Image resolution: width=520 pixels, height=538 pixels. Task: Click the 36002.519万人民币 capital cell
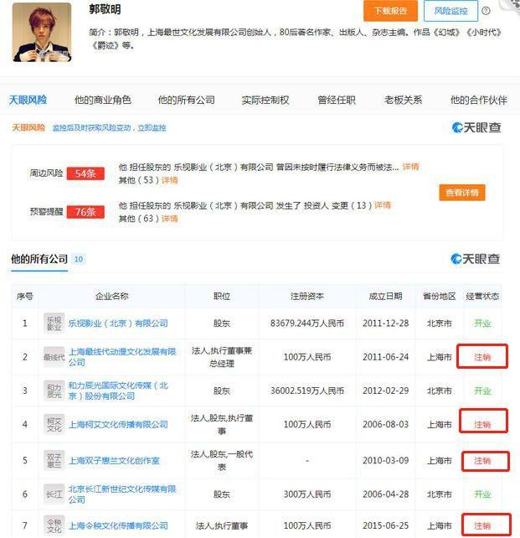tap(307, 391)
